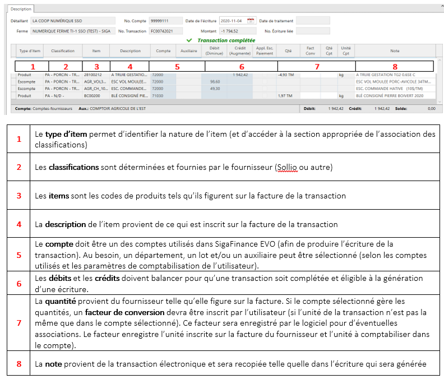Screen dimensions: 444x379
Task: Select description A TRUIE GESTATIO...
Action: point(129,75)
